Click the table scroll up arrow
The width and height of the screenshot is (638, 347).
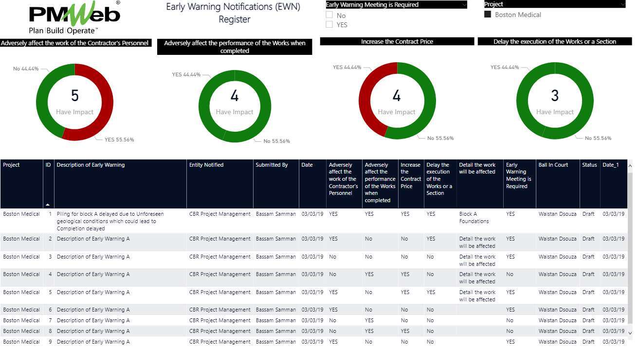(631, 166)
